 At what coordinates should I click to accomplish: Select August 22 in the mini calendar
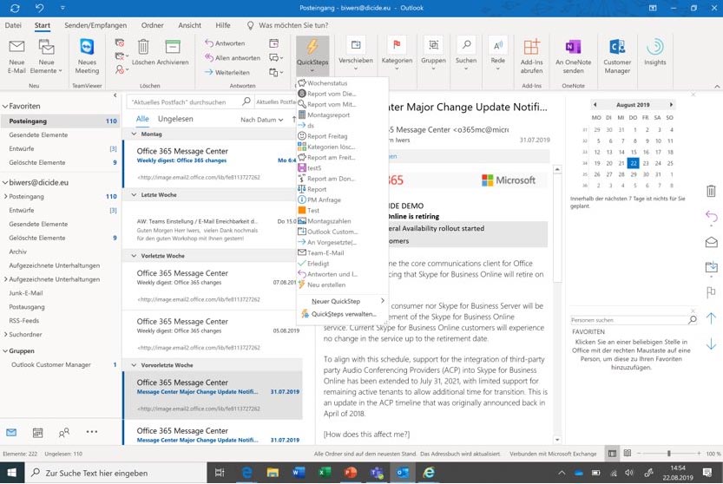pos(633,163)
